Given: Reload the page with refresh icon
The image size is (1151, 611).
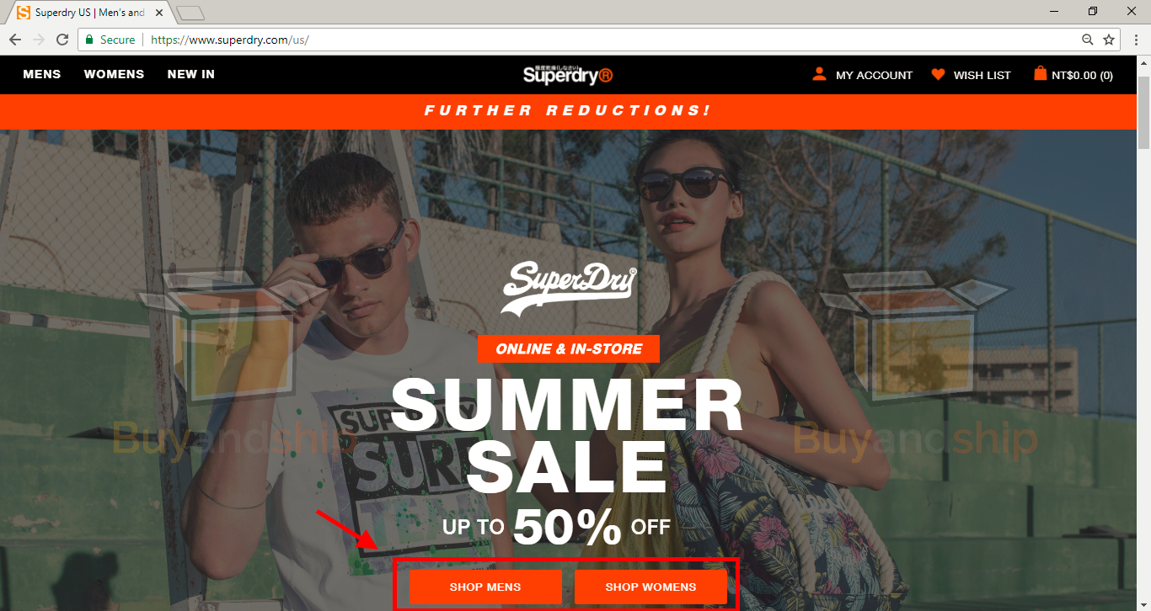Looking at the screenshot, I should 62,40.
